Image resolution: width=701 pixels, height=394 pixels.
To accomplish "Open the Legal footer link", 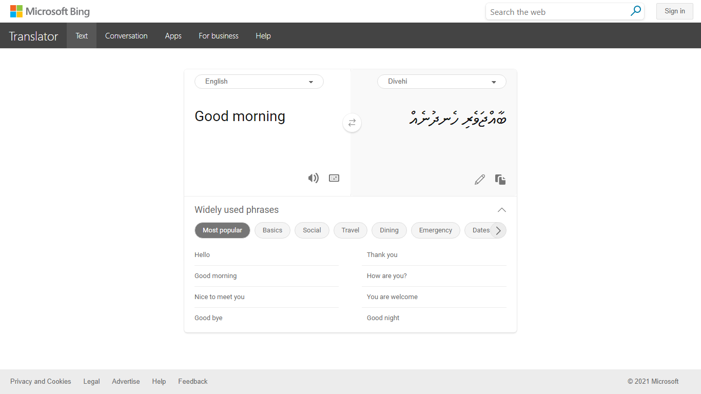I will tap(91, 381).
